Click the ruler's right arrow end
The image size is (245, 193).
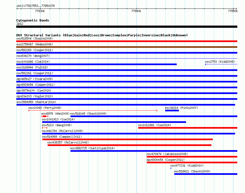coord(236,9)
